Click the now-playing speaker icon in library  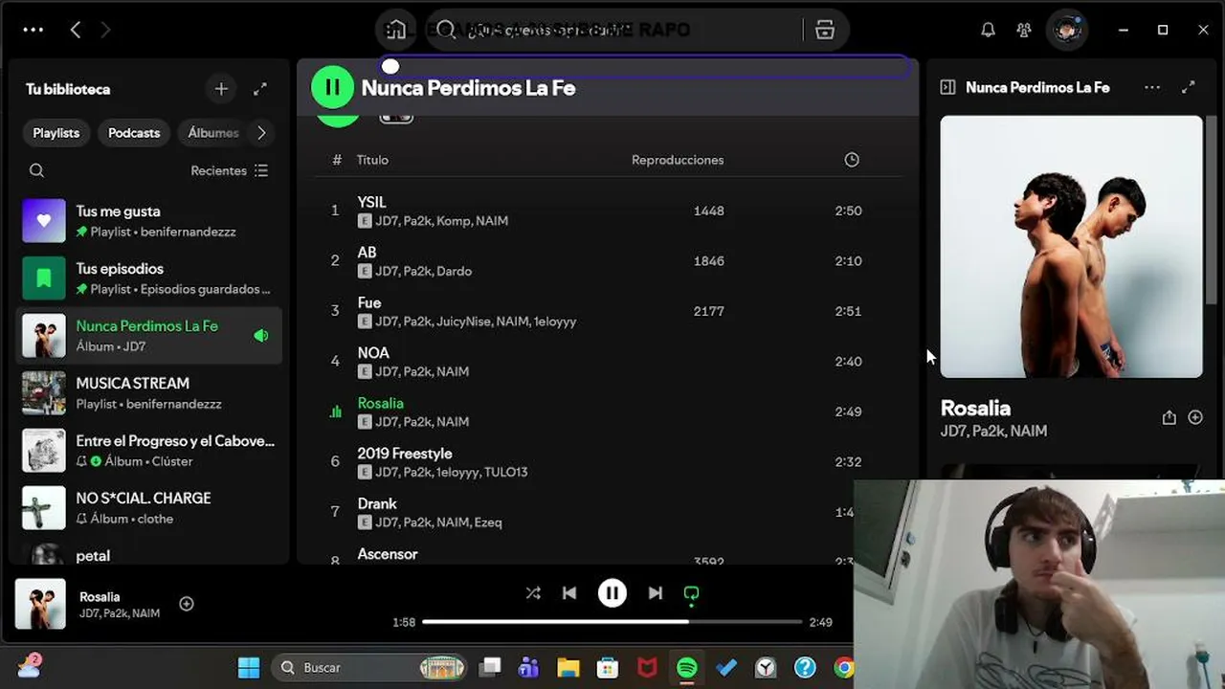click(x=260, y=336)
